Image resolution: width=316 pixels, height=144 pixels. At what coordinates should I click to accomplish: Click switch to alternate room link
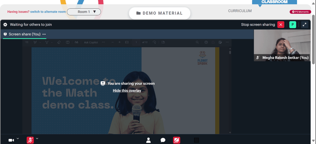[x=48, y=12]
